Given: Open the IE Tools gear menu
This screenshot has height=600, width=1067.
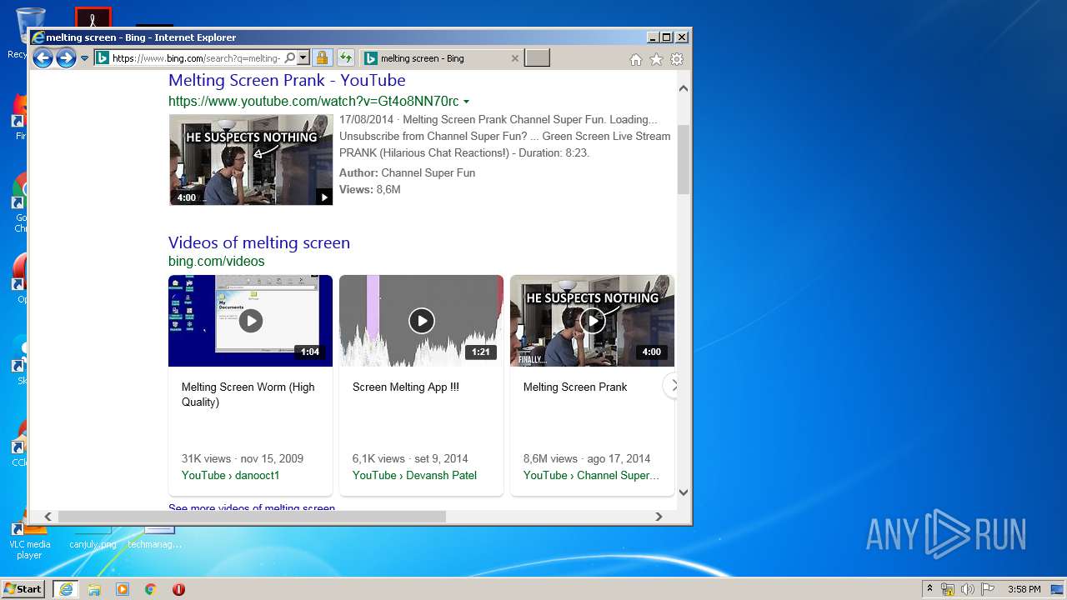Looking at the screenshot, I should 677,59.
